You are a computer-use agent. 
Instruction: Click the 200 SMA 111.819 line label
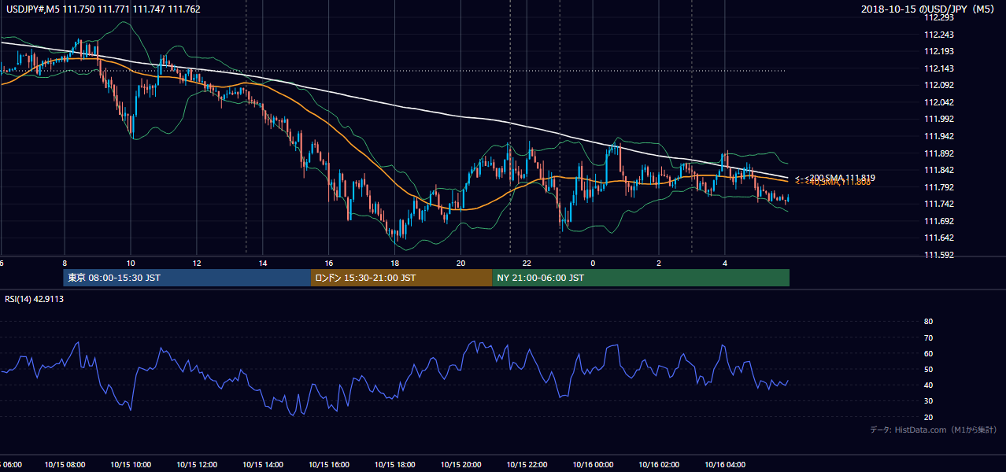click(x=835, y=178)
